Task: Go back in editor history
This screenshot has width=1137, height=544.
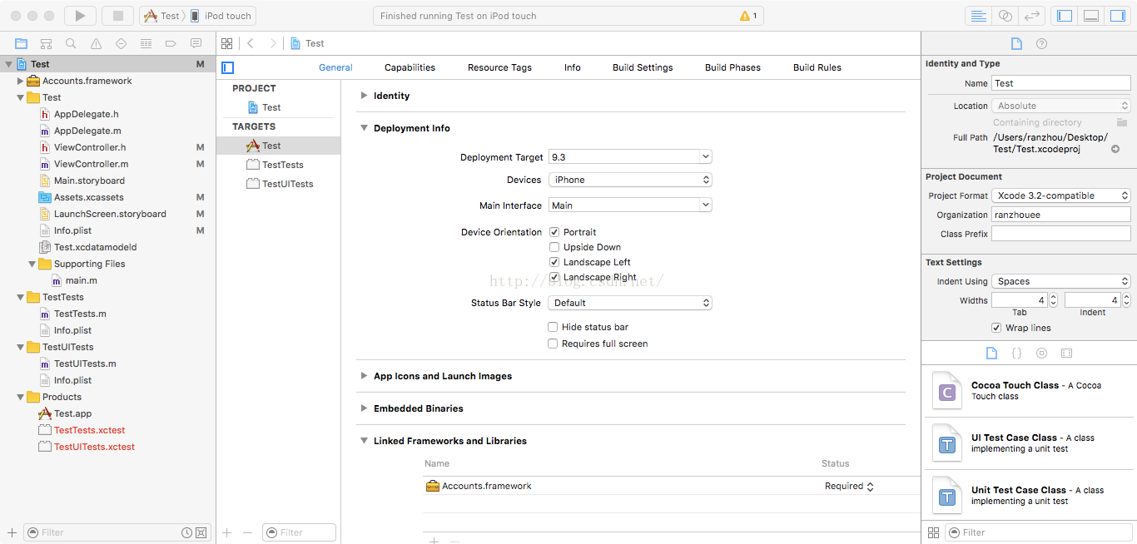Action: 251,43
